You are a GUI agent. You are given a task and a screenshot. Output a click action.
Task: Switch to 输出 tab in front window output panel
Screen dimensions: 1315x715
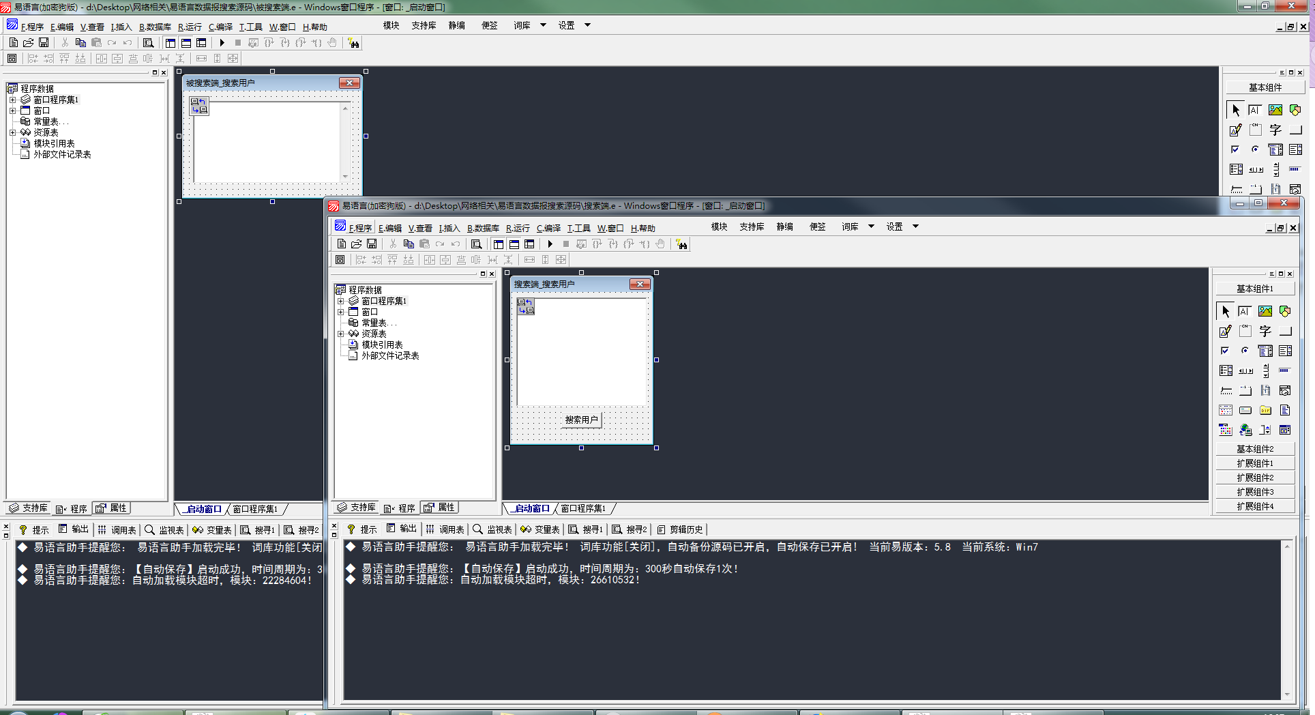401,529
